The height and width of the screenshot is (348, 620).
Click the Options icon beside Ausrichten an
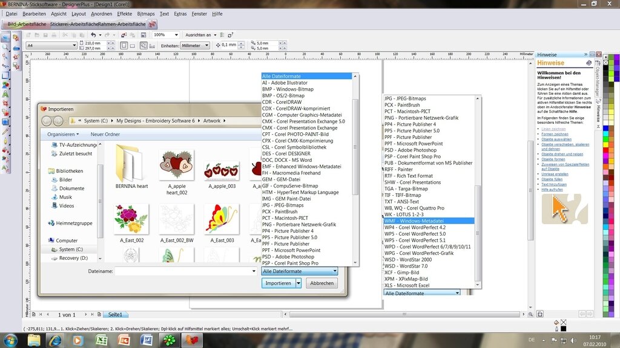tap(222, 35)
